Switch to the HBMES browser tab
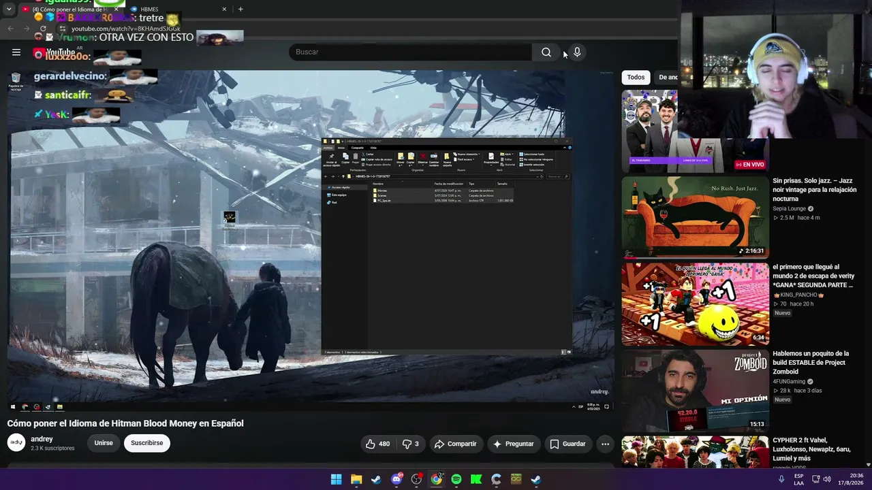 coord(177,10)
